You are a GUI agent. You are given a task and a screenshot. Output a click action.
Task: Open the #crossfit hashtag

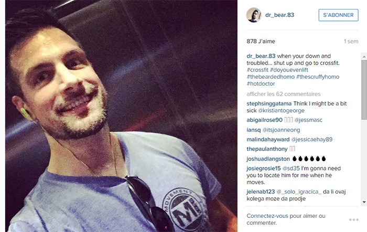(x=257, y=70)
